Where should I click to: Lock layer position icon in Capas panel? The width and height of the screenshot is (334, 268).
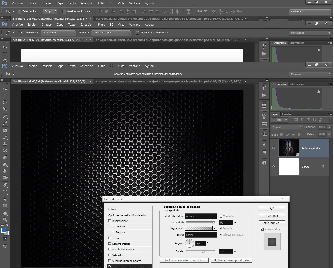(293, 135)
